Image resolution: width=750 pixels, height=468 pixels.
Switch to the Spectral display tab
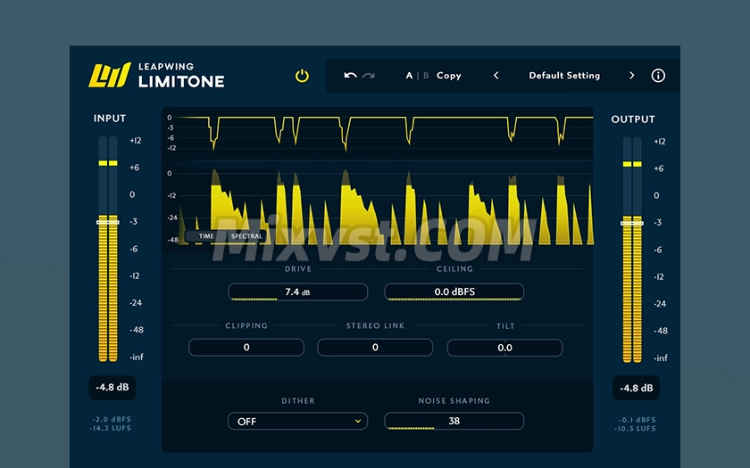pos(246,236)
